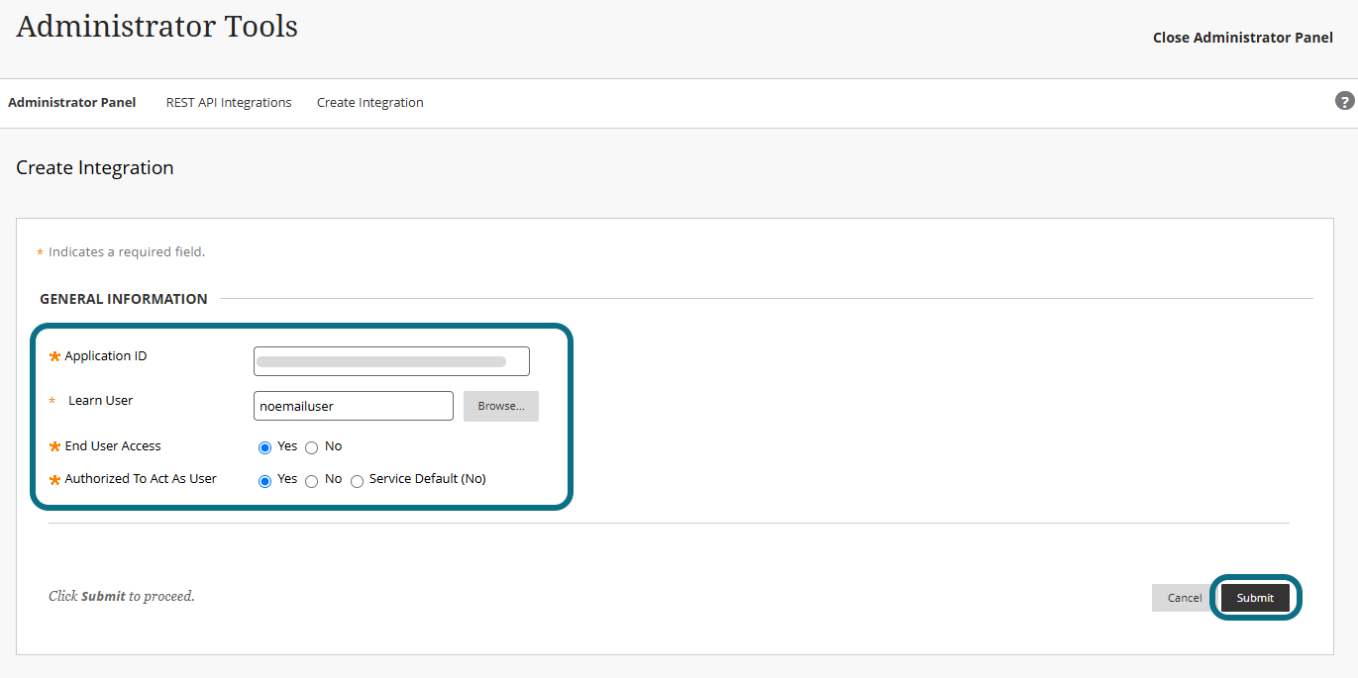Click the 'Click Submit to proceed' text
This screenshot has height=678, width=1358.
pos(122,596)
